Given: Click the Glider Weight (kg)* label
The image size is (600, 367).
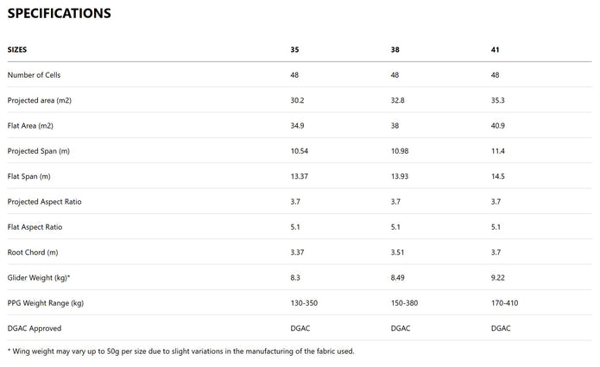Looking at the screenshot, I should (x=38, y=277).
